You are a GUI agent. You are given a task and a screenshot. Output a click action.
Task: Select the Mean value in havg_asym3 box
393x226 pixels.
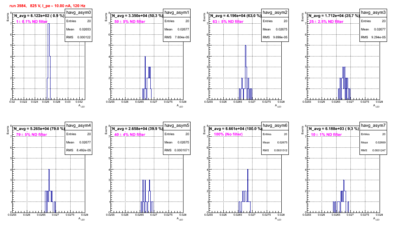pyautogui.click(x=380, y=29)
